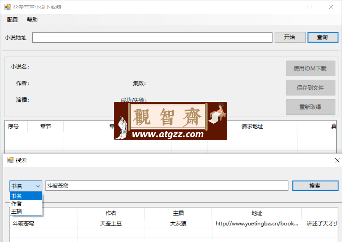Click the 主播 column header in results
This screenshot has width=342, height=242.
(178, 213)
